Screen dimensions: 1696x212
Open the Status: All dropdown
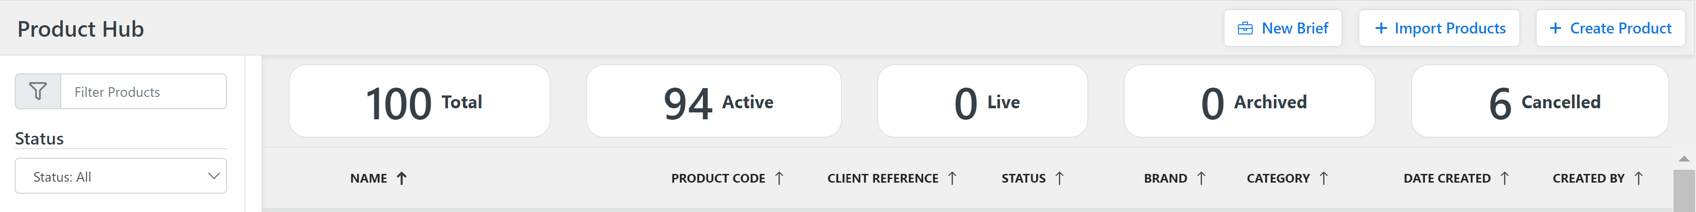121,176
